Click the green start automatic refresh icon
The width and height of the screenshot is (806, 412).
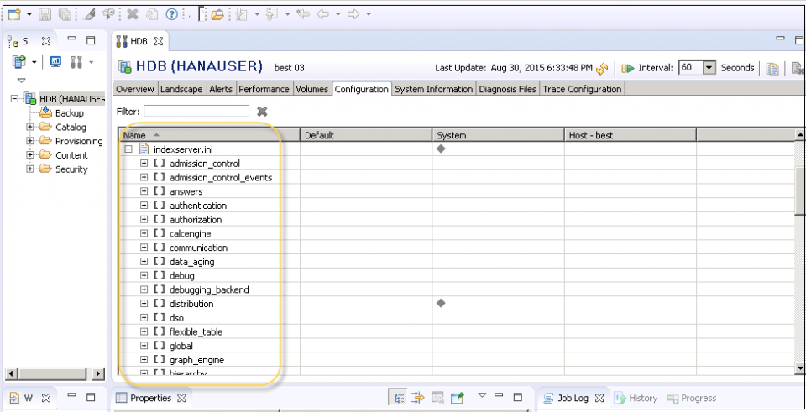(626, 68)
